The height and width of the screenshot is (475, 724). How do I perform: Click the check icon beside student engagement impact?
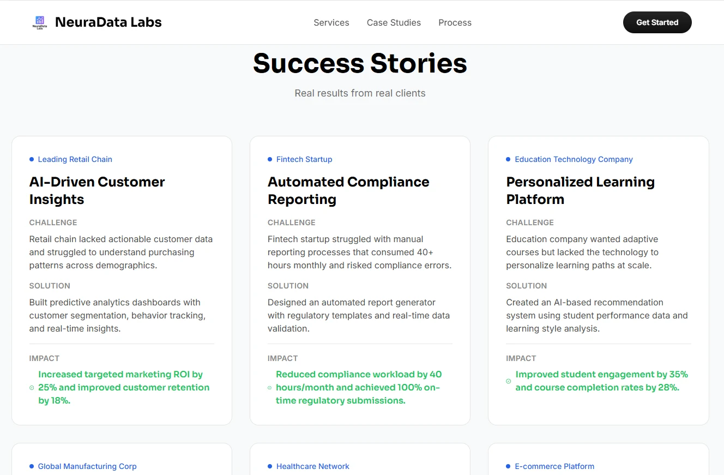click(509, 381)
